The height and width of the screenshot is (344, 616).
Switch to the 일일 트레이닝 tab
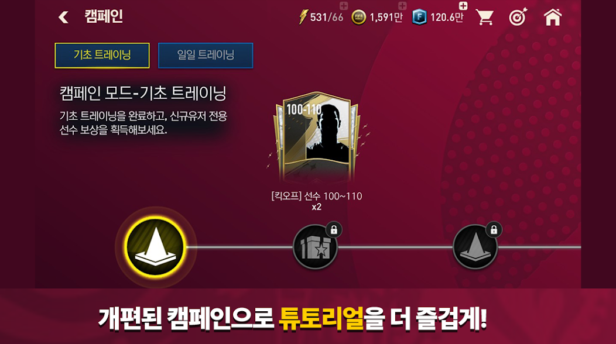point(206,56)
